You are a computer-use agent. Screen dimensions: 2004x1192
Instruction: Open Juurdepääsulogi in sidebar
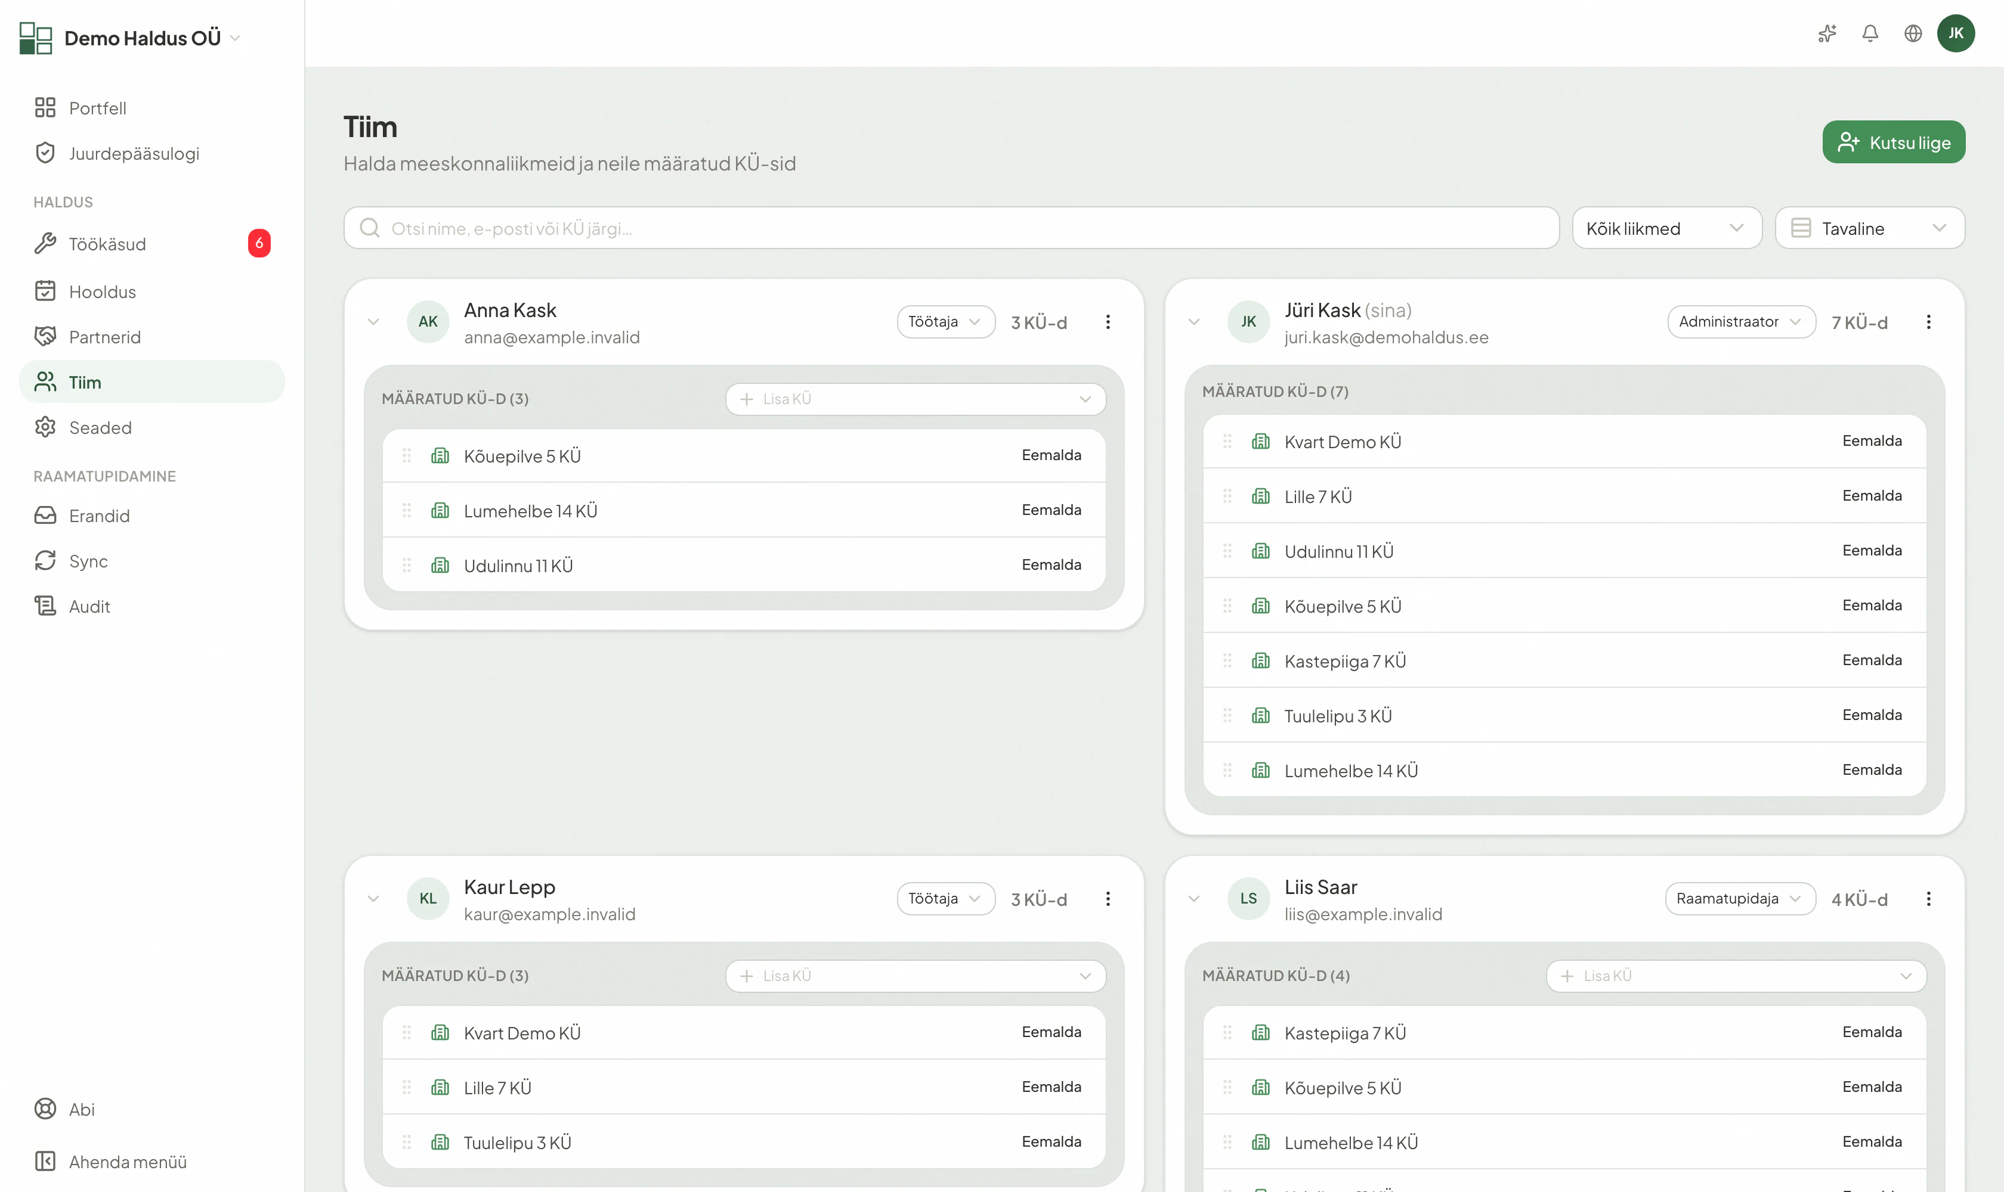(x=152, y=153)
